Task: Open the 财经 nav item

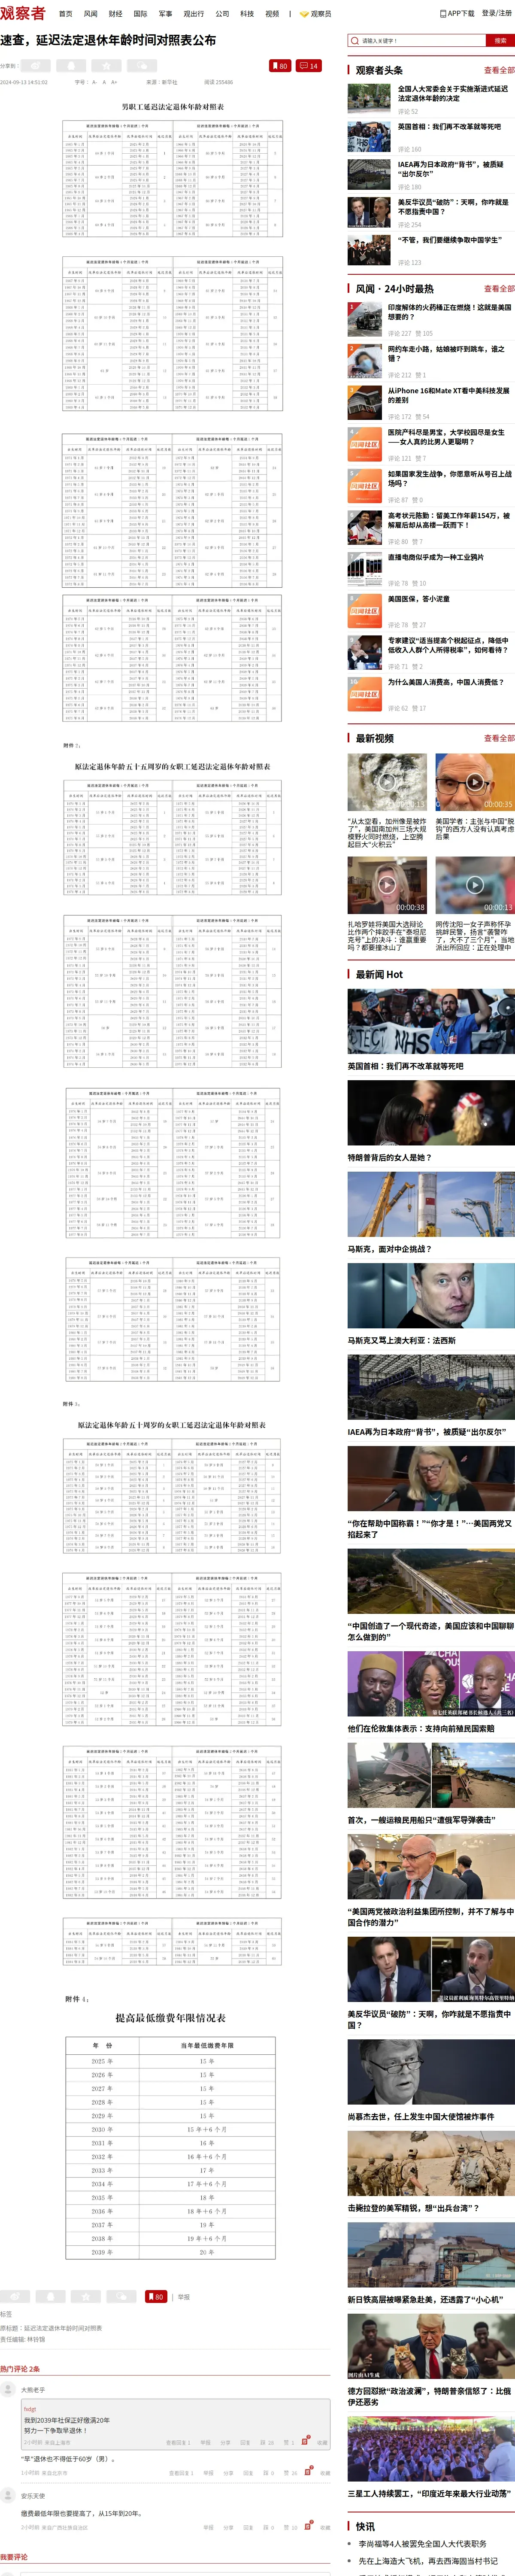Action: coord(115,14)
